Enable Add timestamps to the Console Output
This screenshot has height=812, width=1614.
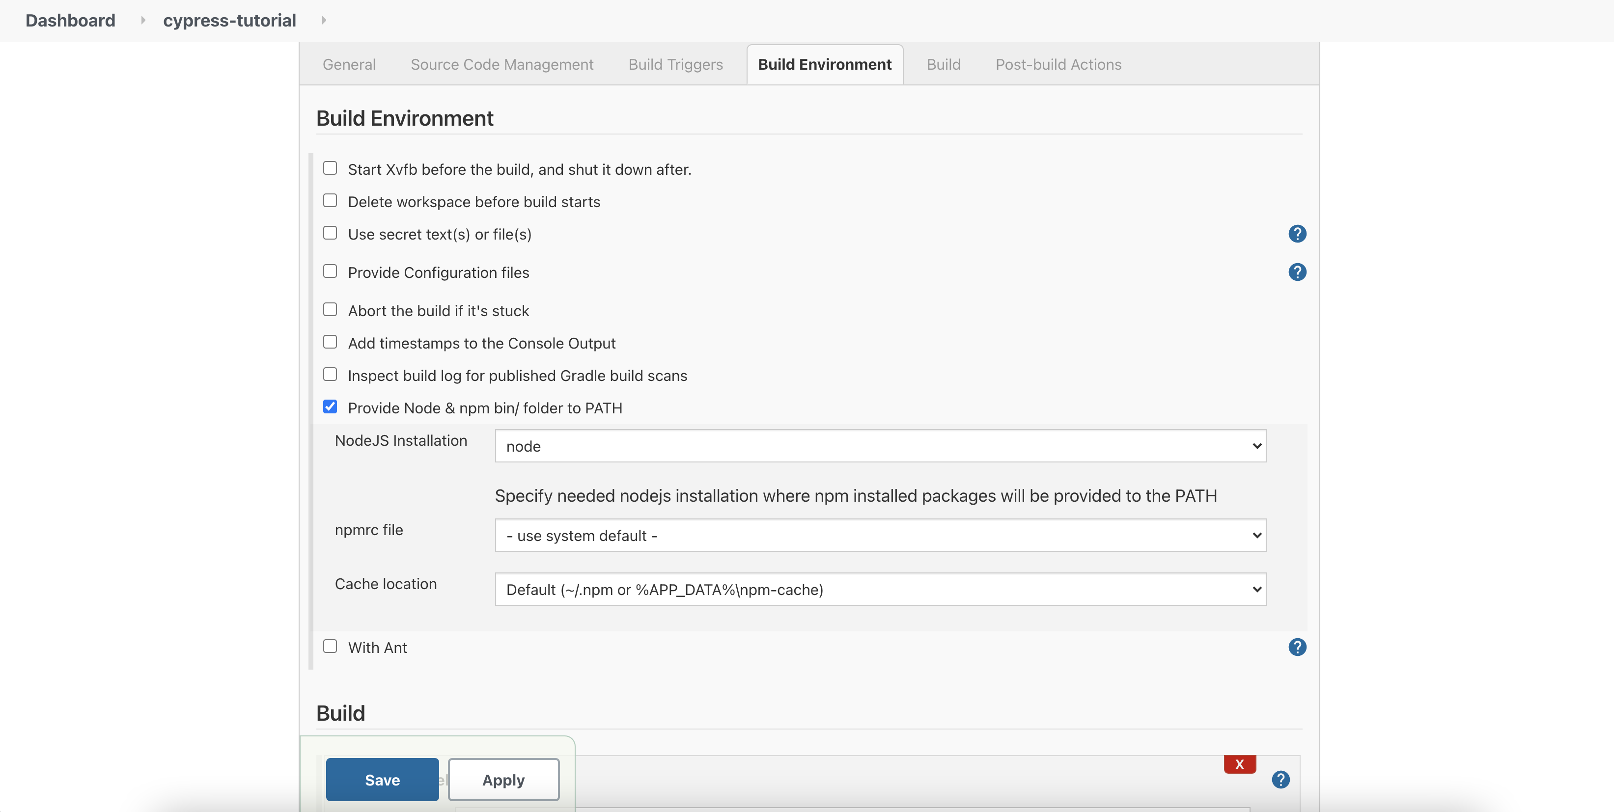tap(330, 341)
